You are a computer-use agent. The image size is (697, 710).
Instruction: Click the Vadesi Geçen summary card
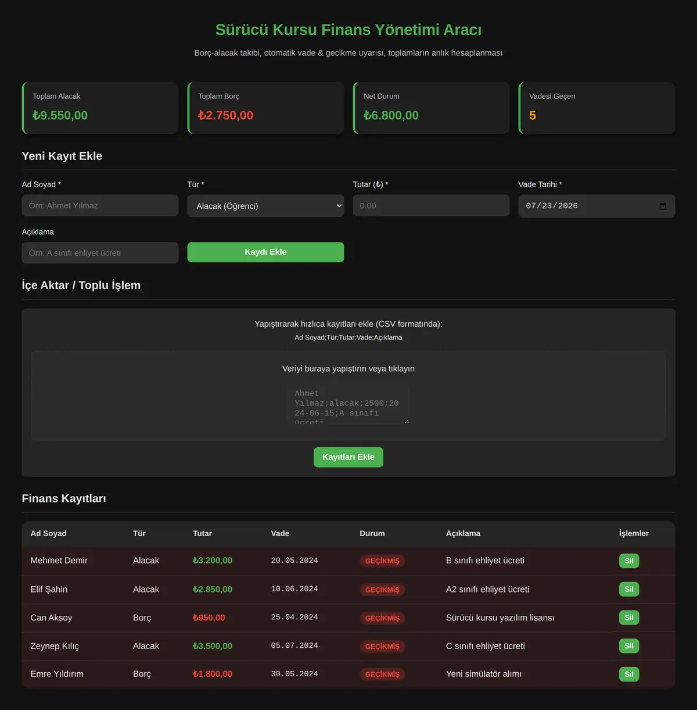pos(597,108)
